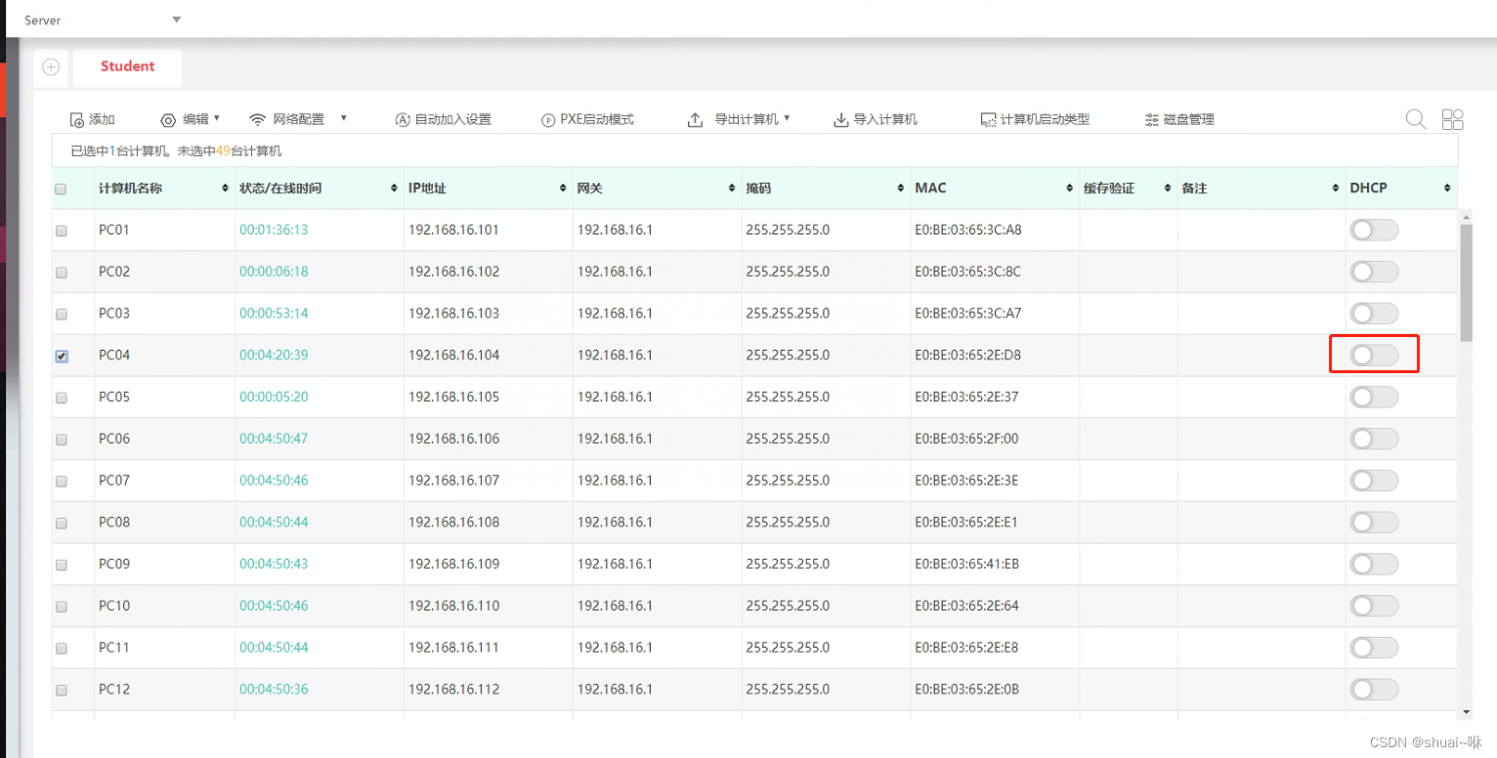The image size is (1497, 758).
Task: Click the 导入计算机 import icon
Action: coord(840,120)
